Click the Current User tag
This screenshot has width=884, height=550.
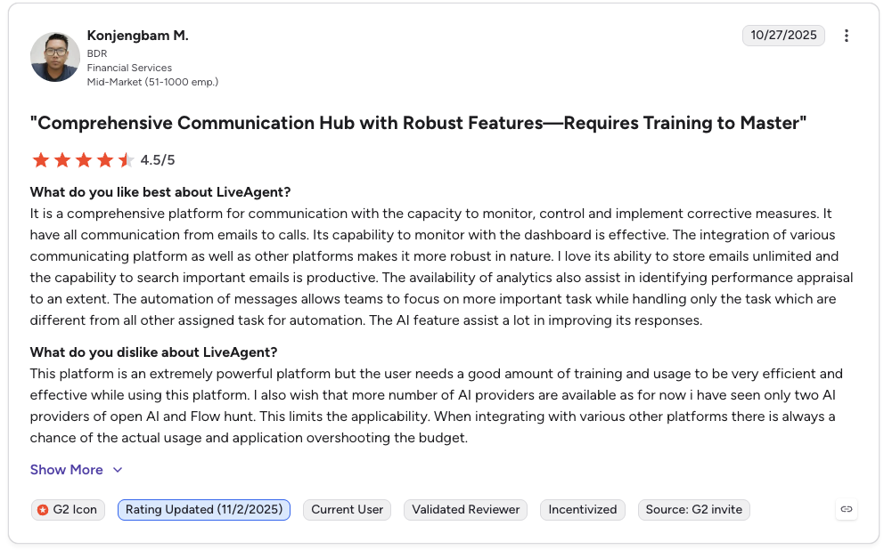click(x=348, y=509)
